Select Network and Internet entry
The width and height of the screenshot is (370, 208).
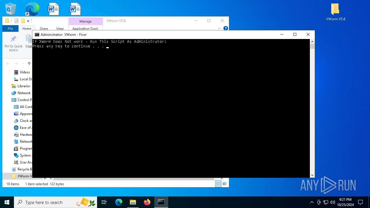(x=23, y=142)
